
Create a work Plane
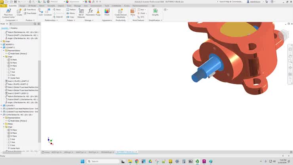click(x=133, y=12)
